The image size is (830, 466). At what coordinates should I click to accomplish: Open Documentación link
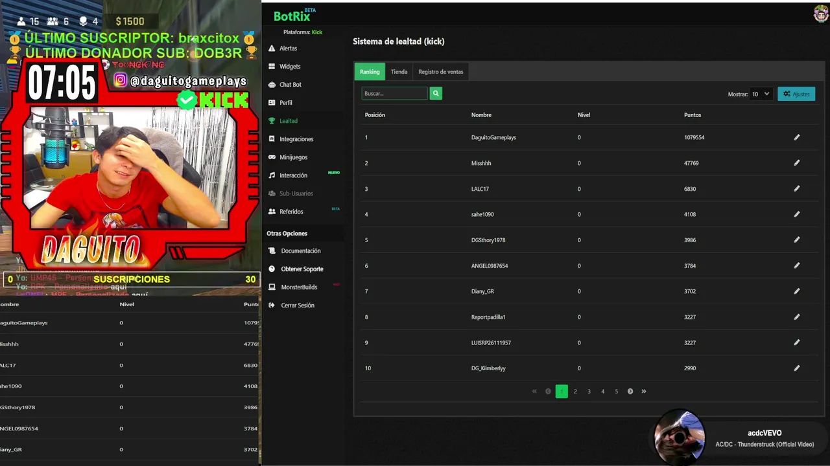pos(301,251)
